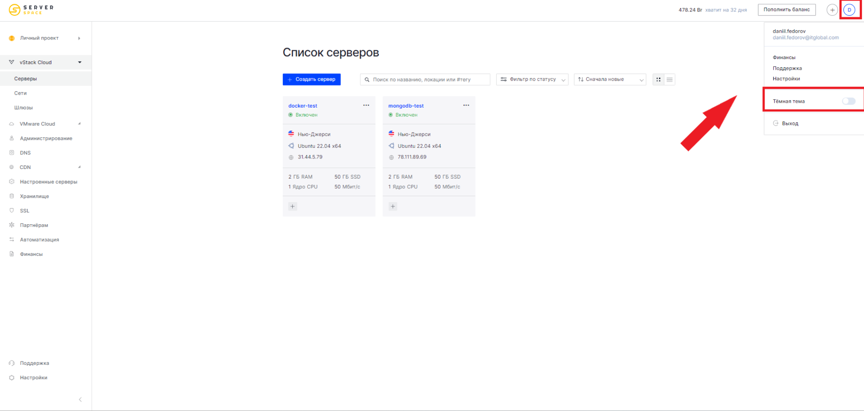
Task: Expand Личный проект selector arrow
Action: (79, 38)
